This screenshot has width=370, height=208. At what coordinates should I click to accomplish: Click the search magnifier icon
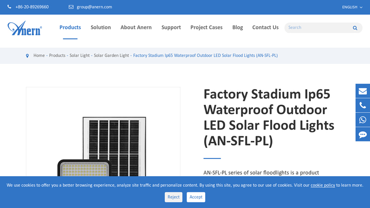click(x=355, y=28)
